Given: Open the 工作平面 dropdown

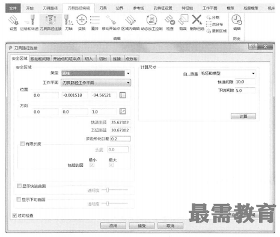Looking at the screenshot, I should 96,83.
